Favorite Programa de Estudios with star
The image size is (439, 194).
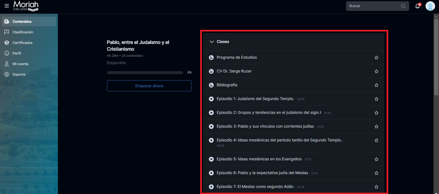click(x=376, y=58)
